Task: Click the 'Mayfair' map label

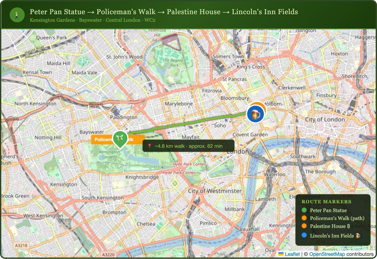Action: (191, 137)
